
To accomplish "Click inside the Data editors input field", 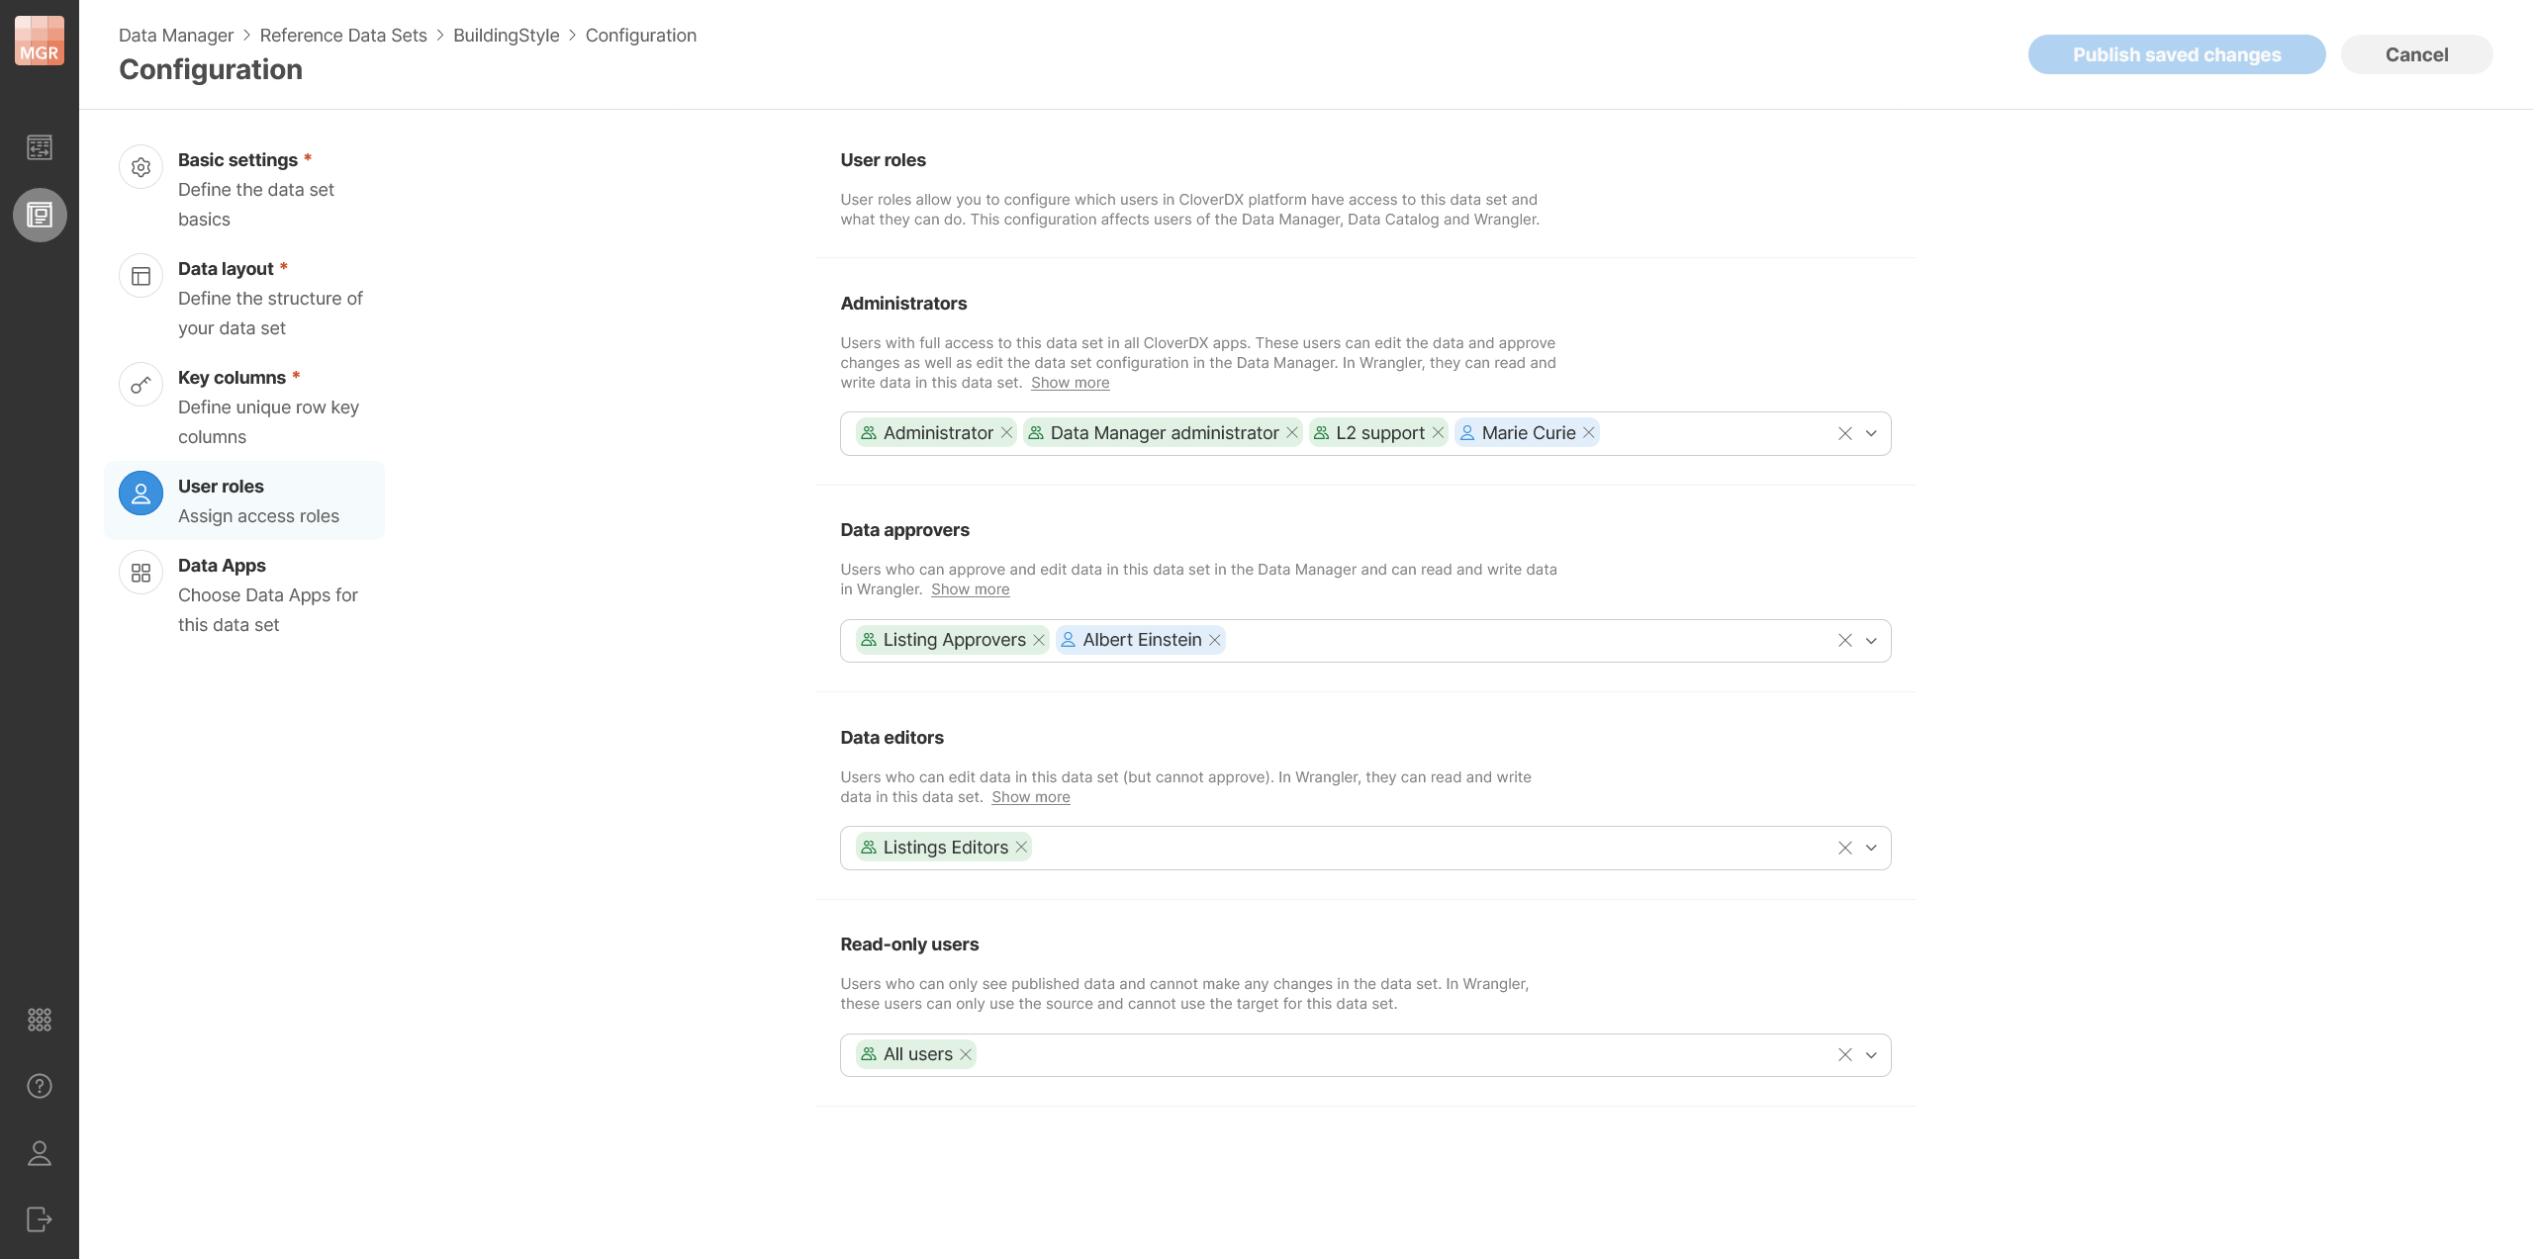I will coord(1365,848).
